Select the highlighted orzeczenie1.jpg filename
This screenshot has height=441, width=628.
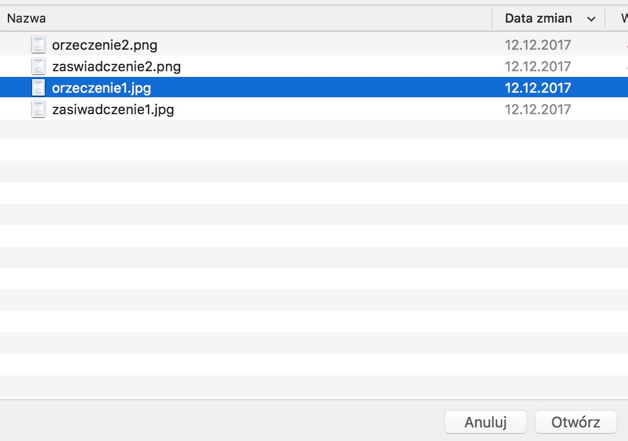coord(101,88)
